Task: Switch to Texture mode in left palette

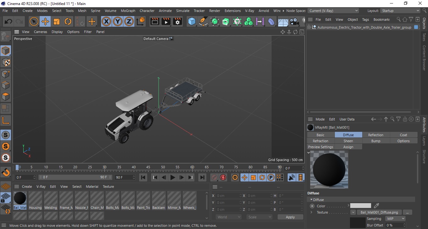Action: [x=6, y=62]
